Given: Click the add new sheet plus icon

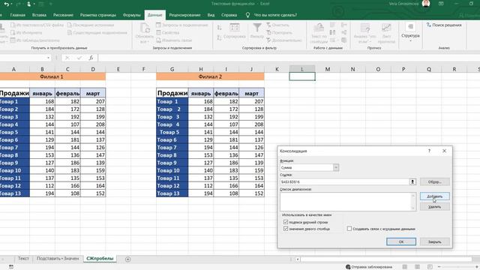Looking at the screenshot, I should (128, 259).
